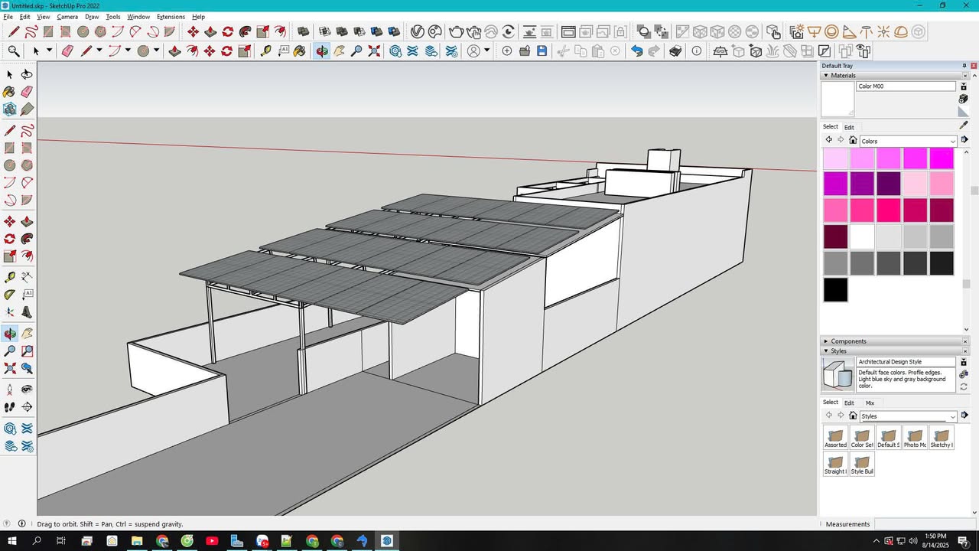Click the Color M00 material name field
The height and width of the screenshot is (551, 979).
906,86
